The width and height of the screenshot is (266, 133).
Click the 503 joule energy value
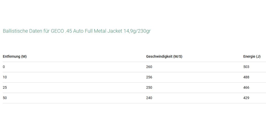pos(246,67)
